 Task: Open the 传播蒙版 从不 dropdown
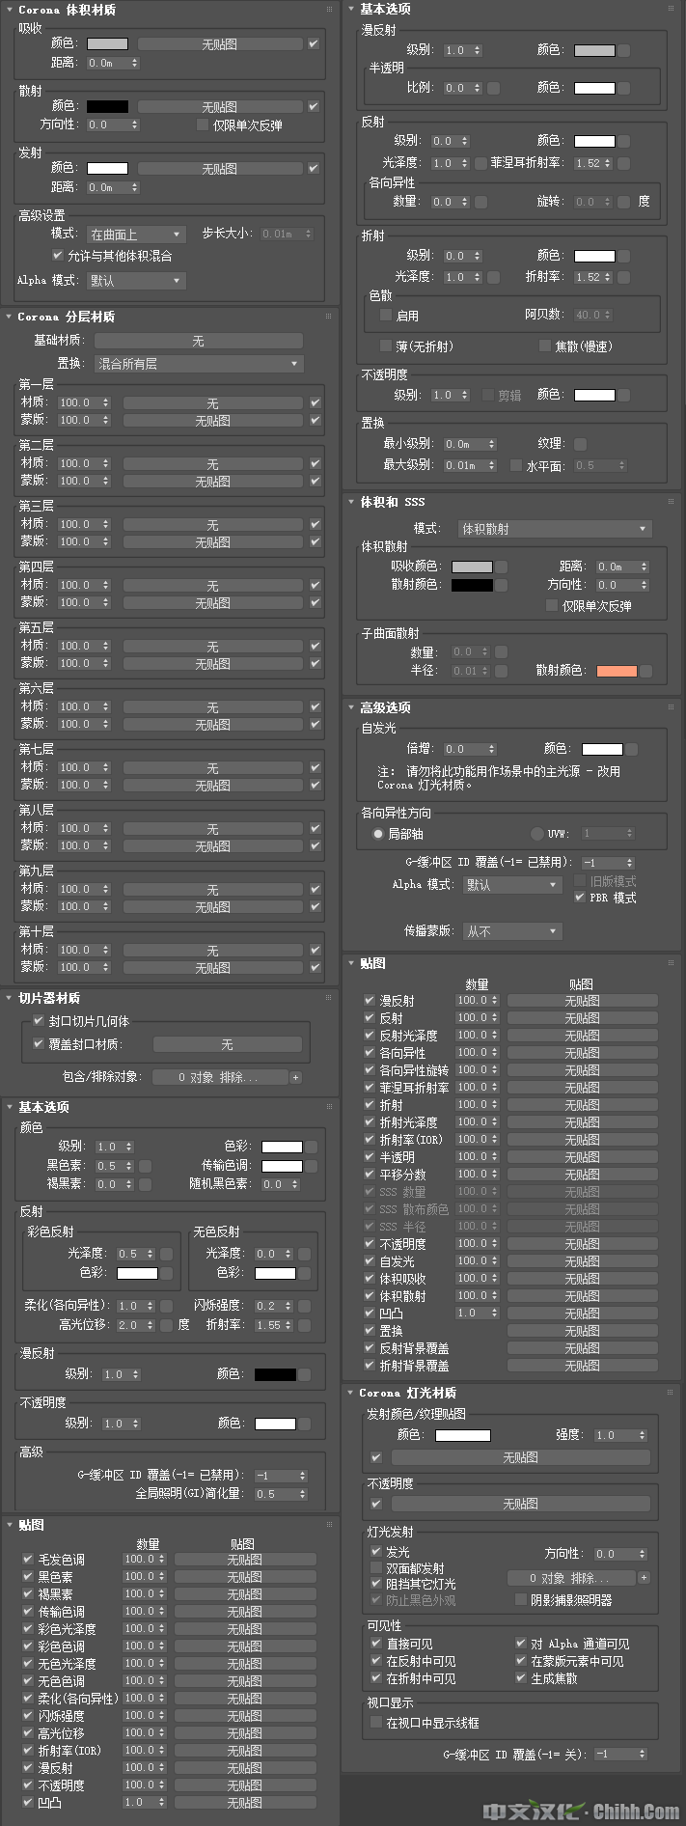[x=511, y=931]
